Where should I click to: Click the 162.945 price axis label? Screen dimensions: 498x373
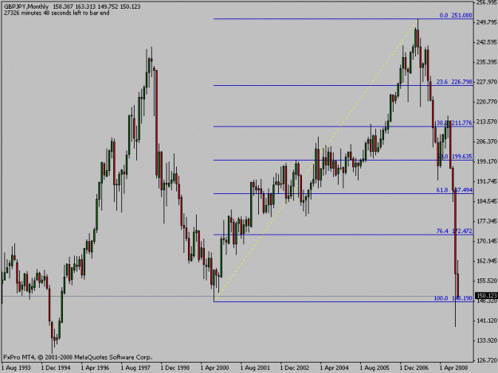[x=487, y=261]
